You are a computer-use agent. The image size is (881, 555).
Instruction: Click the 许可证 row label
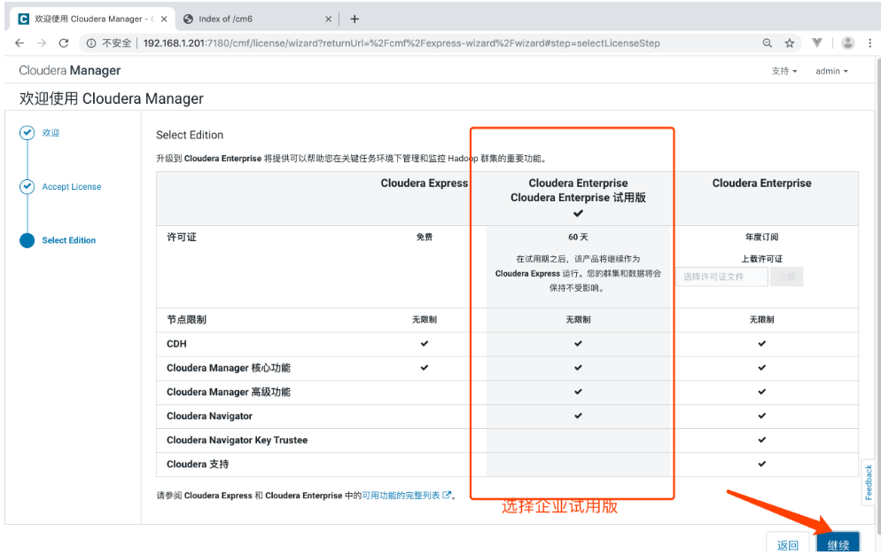pyautogui.click(x=182, y=238)
